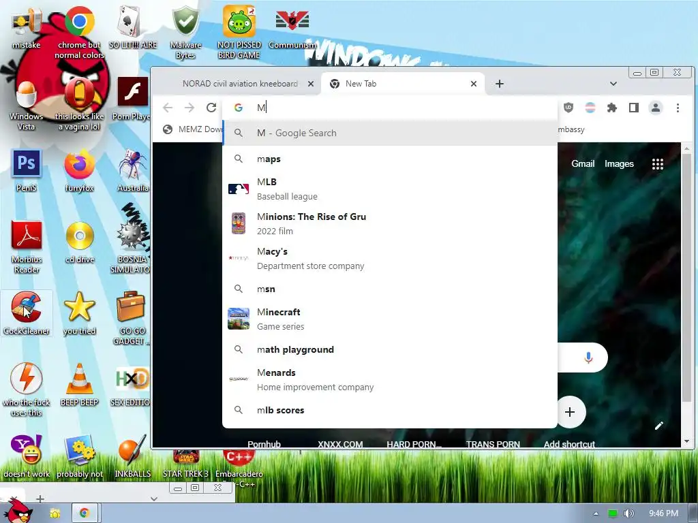Screen dimensions: 698x523
Task: Open the 'SO LIT!!! AIRE' solitaire icon
Action: [133, 27]
